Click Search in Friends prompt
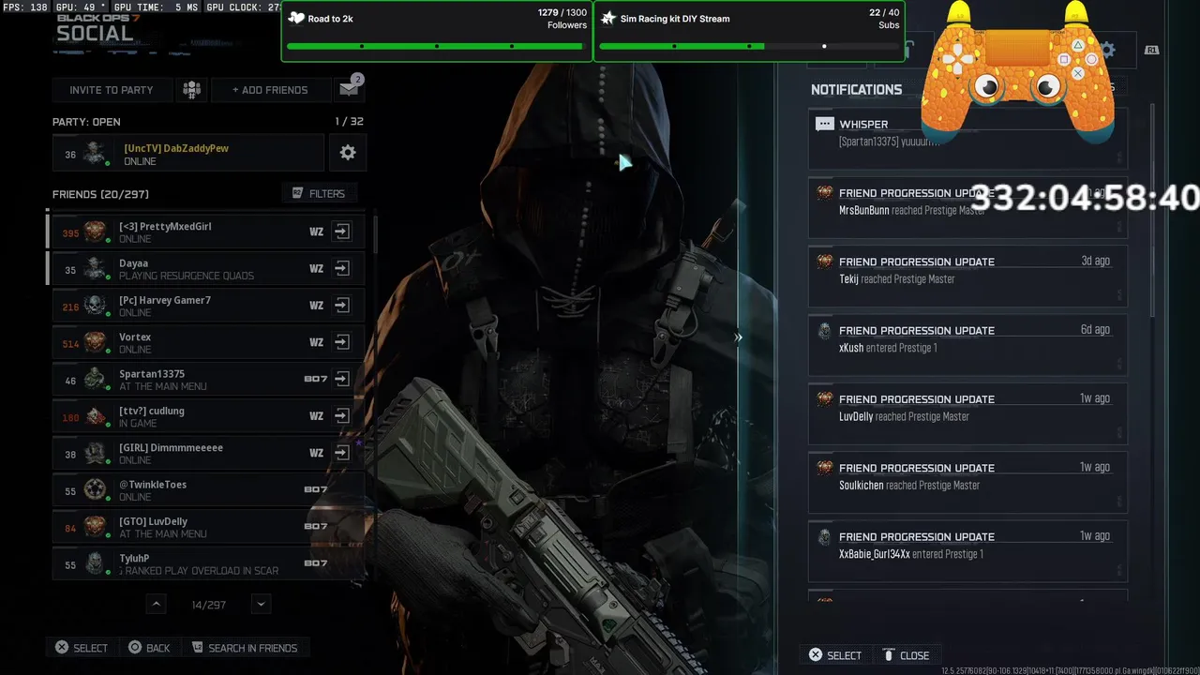This screenshot has height=675, width=1200. (244, 648)
